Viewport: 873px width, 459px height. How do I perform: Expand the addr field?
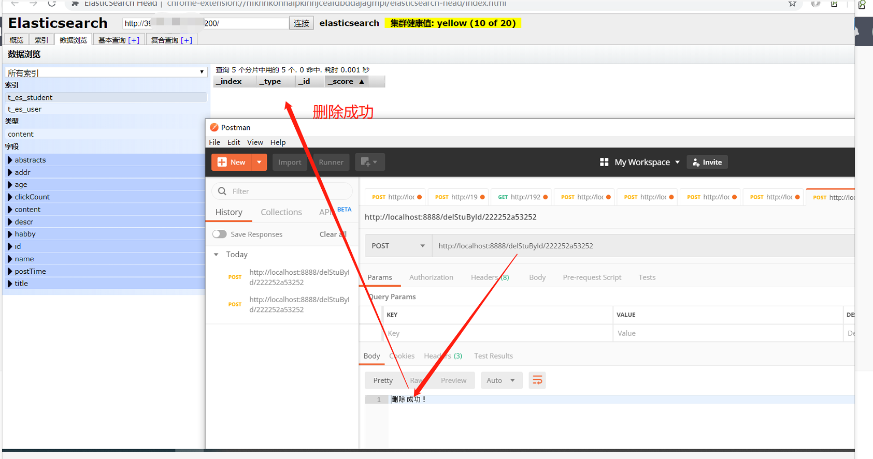click(x=10, y=172)
